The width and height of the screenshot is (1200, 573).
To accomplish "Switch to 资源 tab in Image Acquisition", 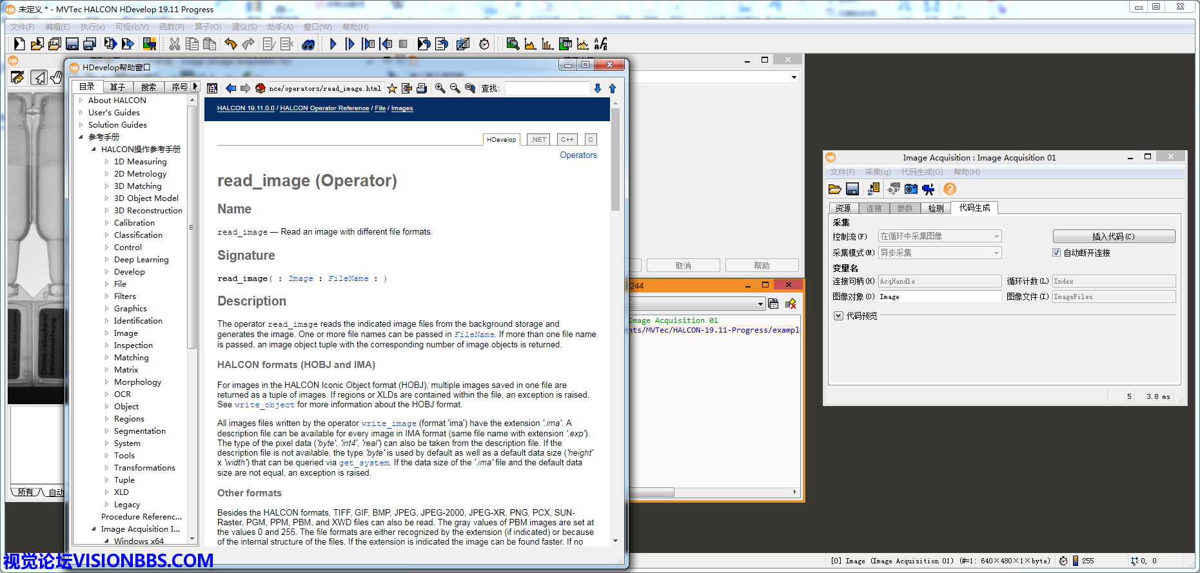I will [843, 208].
